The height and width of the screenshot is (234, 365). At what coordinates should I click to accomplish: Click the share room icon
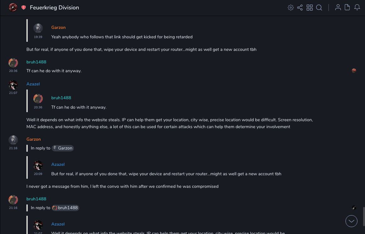tap(300, 8)
